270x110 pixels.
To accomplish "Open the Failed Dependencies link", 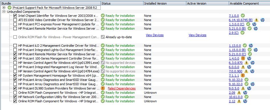I will click(122, 88).
